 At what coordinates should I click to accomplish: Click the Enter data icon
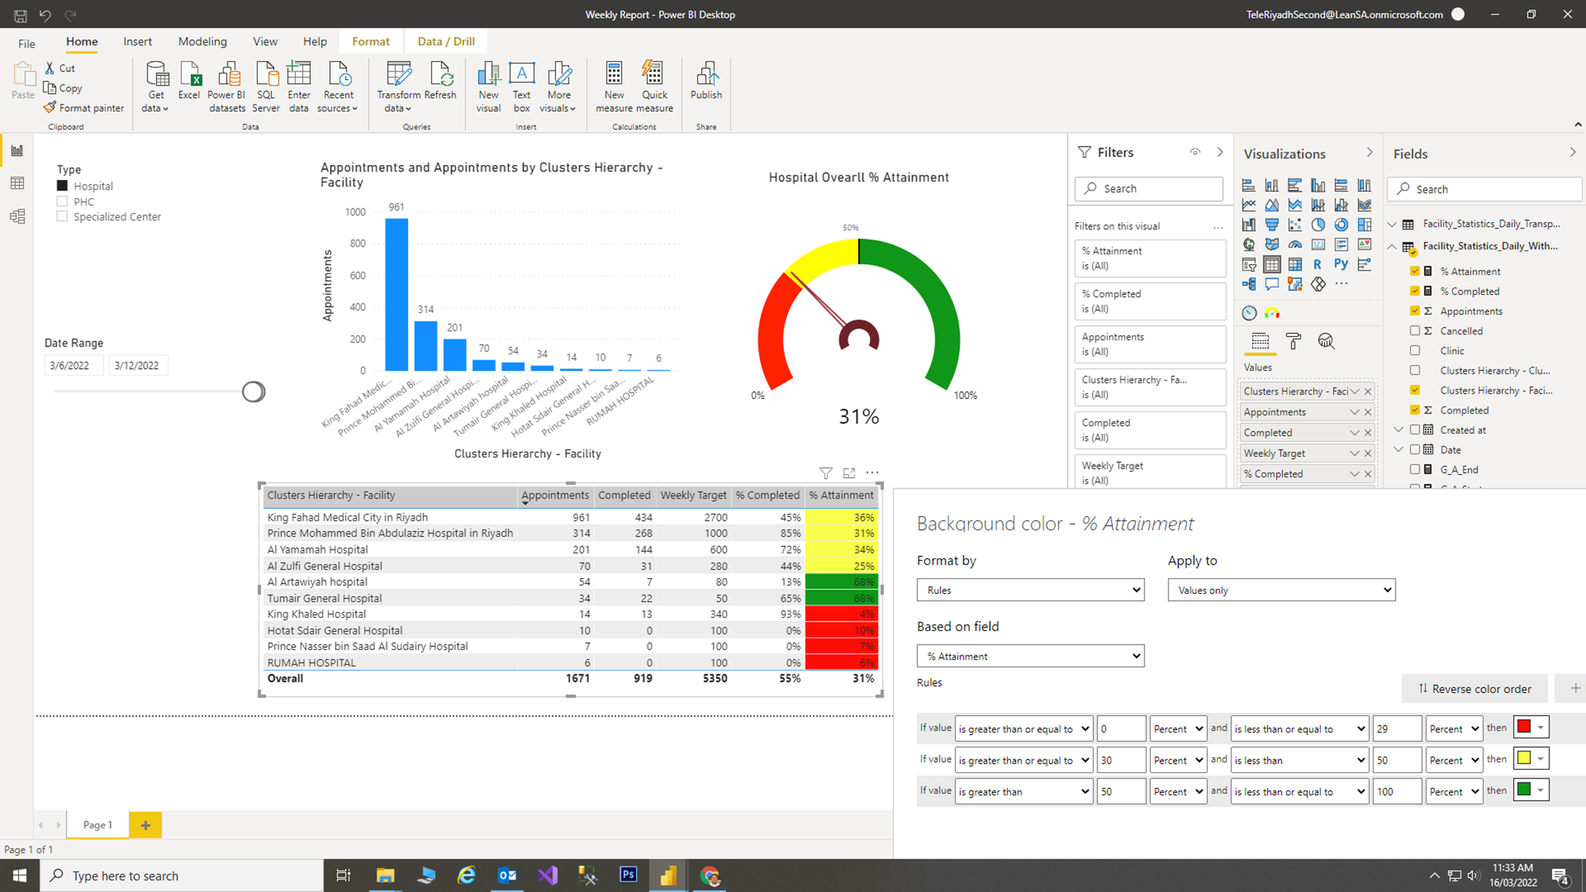[299, 86]
